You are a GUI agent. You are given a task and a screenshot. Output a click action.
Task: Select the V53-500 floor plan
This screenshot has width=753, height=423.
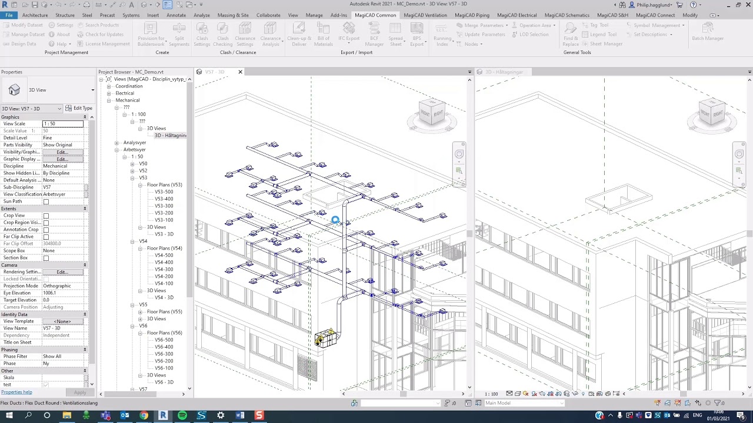tap(164, 192)
